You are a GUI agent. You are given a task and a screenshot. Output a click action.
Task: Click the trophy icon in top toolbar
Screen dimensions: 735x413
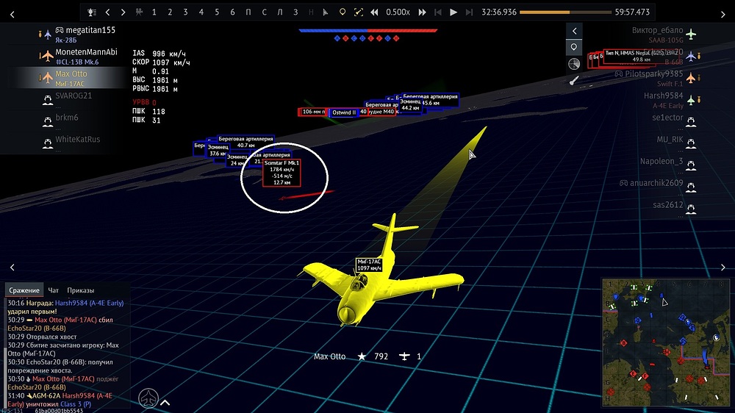pyautogui.click(x=91, y=12)
